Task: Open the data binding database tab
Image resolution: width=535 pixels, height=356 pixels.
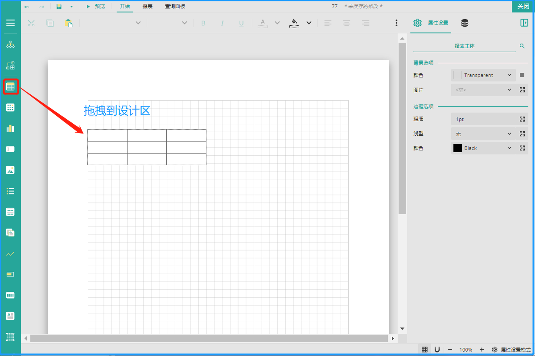Action: (465, 23)
